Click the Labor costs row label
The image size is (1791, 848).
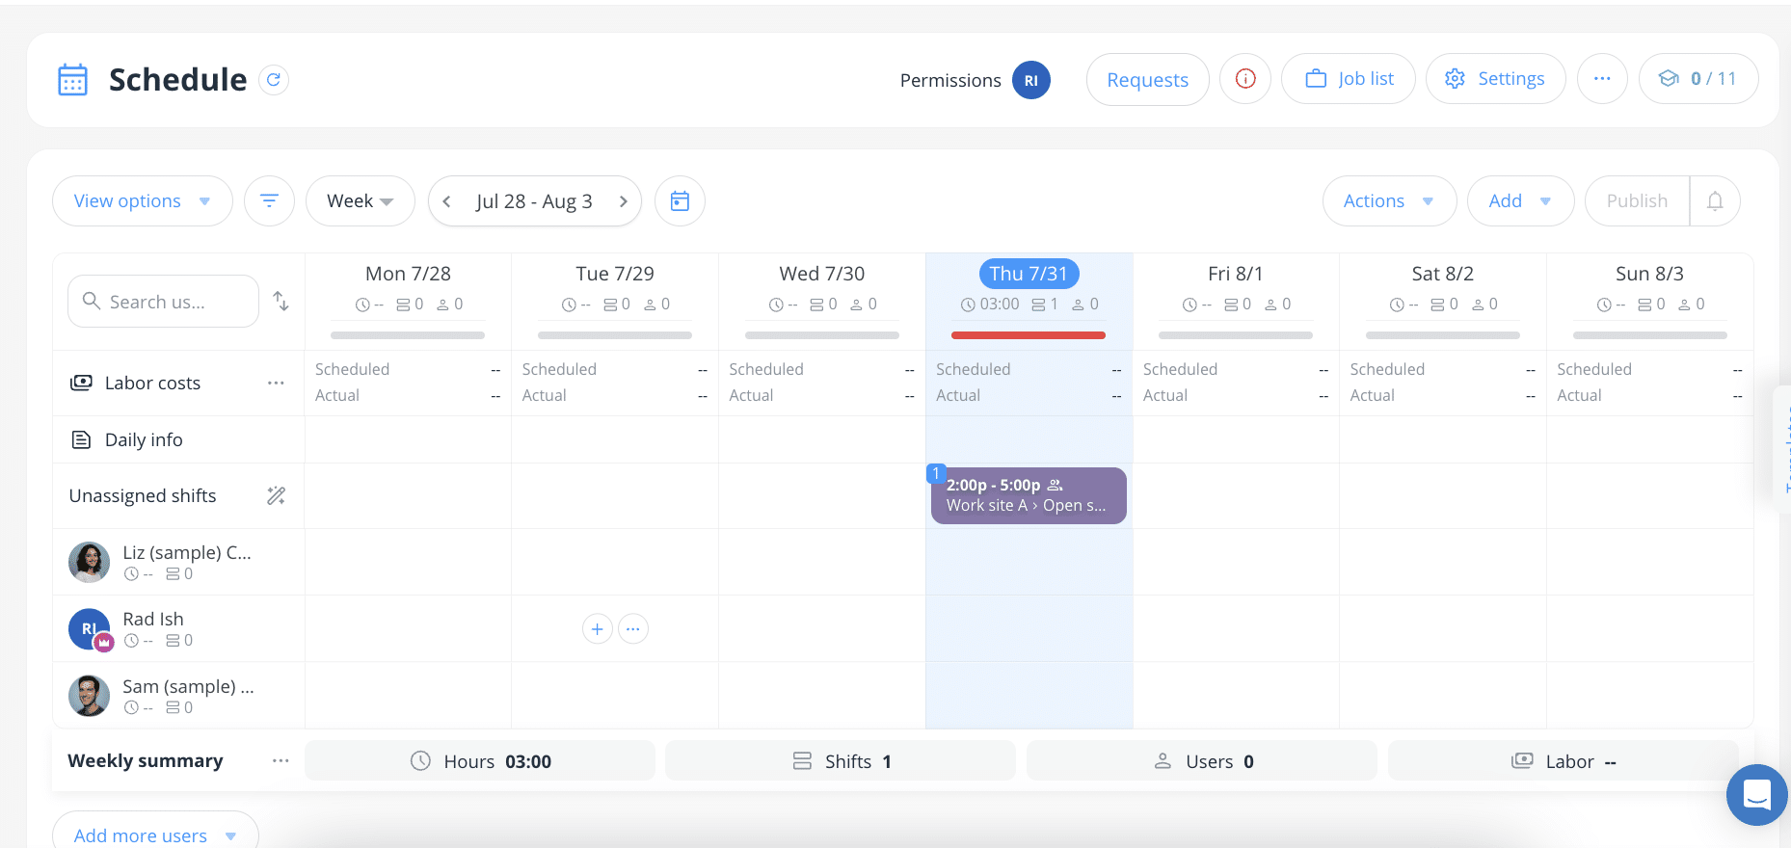click(152, 384)
